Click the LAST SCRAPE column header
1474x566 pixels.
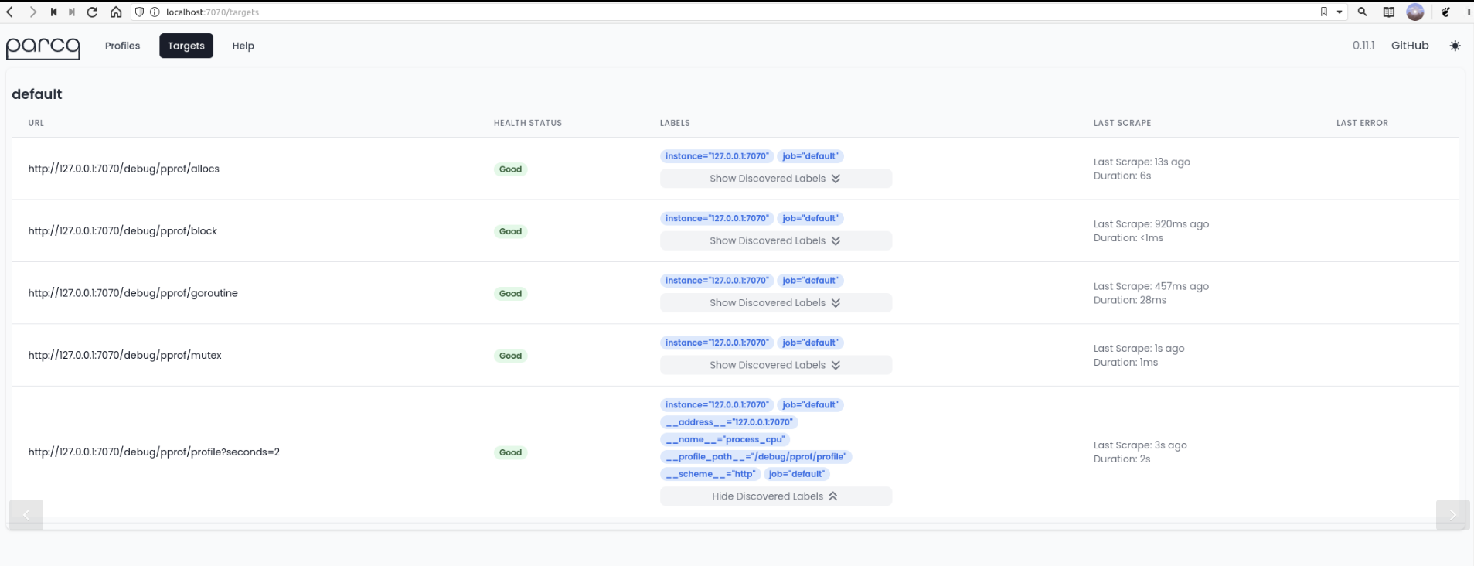pos(1122,123)
